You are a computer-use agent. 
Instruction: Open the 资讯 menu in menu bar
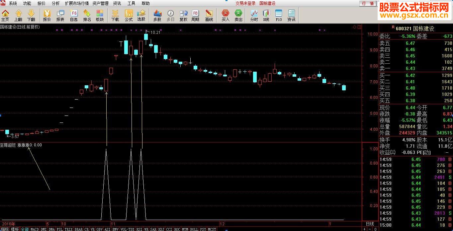[x=117, y=3]
